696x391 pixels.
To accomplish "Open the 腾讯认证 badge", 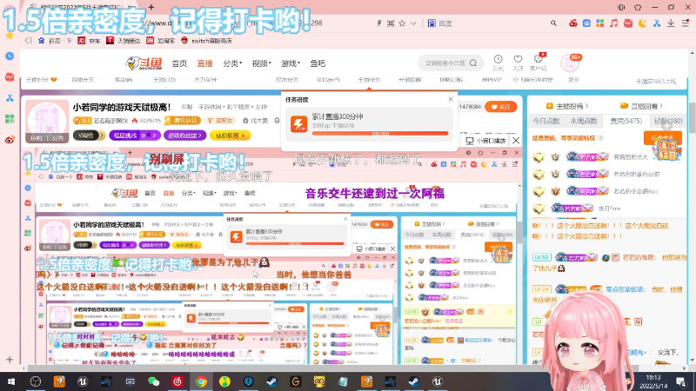I will click(x=183, y=120).
